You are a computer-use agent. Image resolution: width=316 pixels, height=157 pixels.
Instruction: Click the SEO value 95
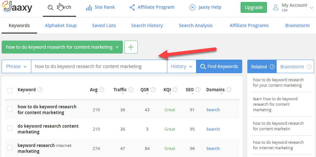point(192,129)
